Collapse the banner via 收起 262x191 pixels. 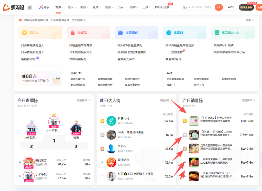249,20
